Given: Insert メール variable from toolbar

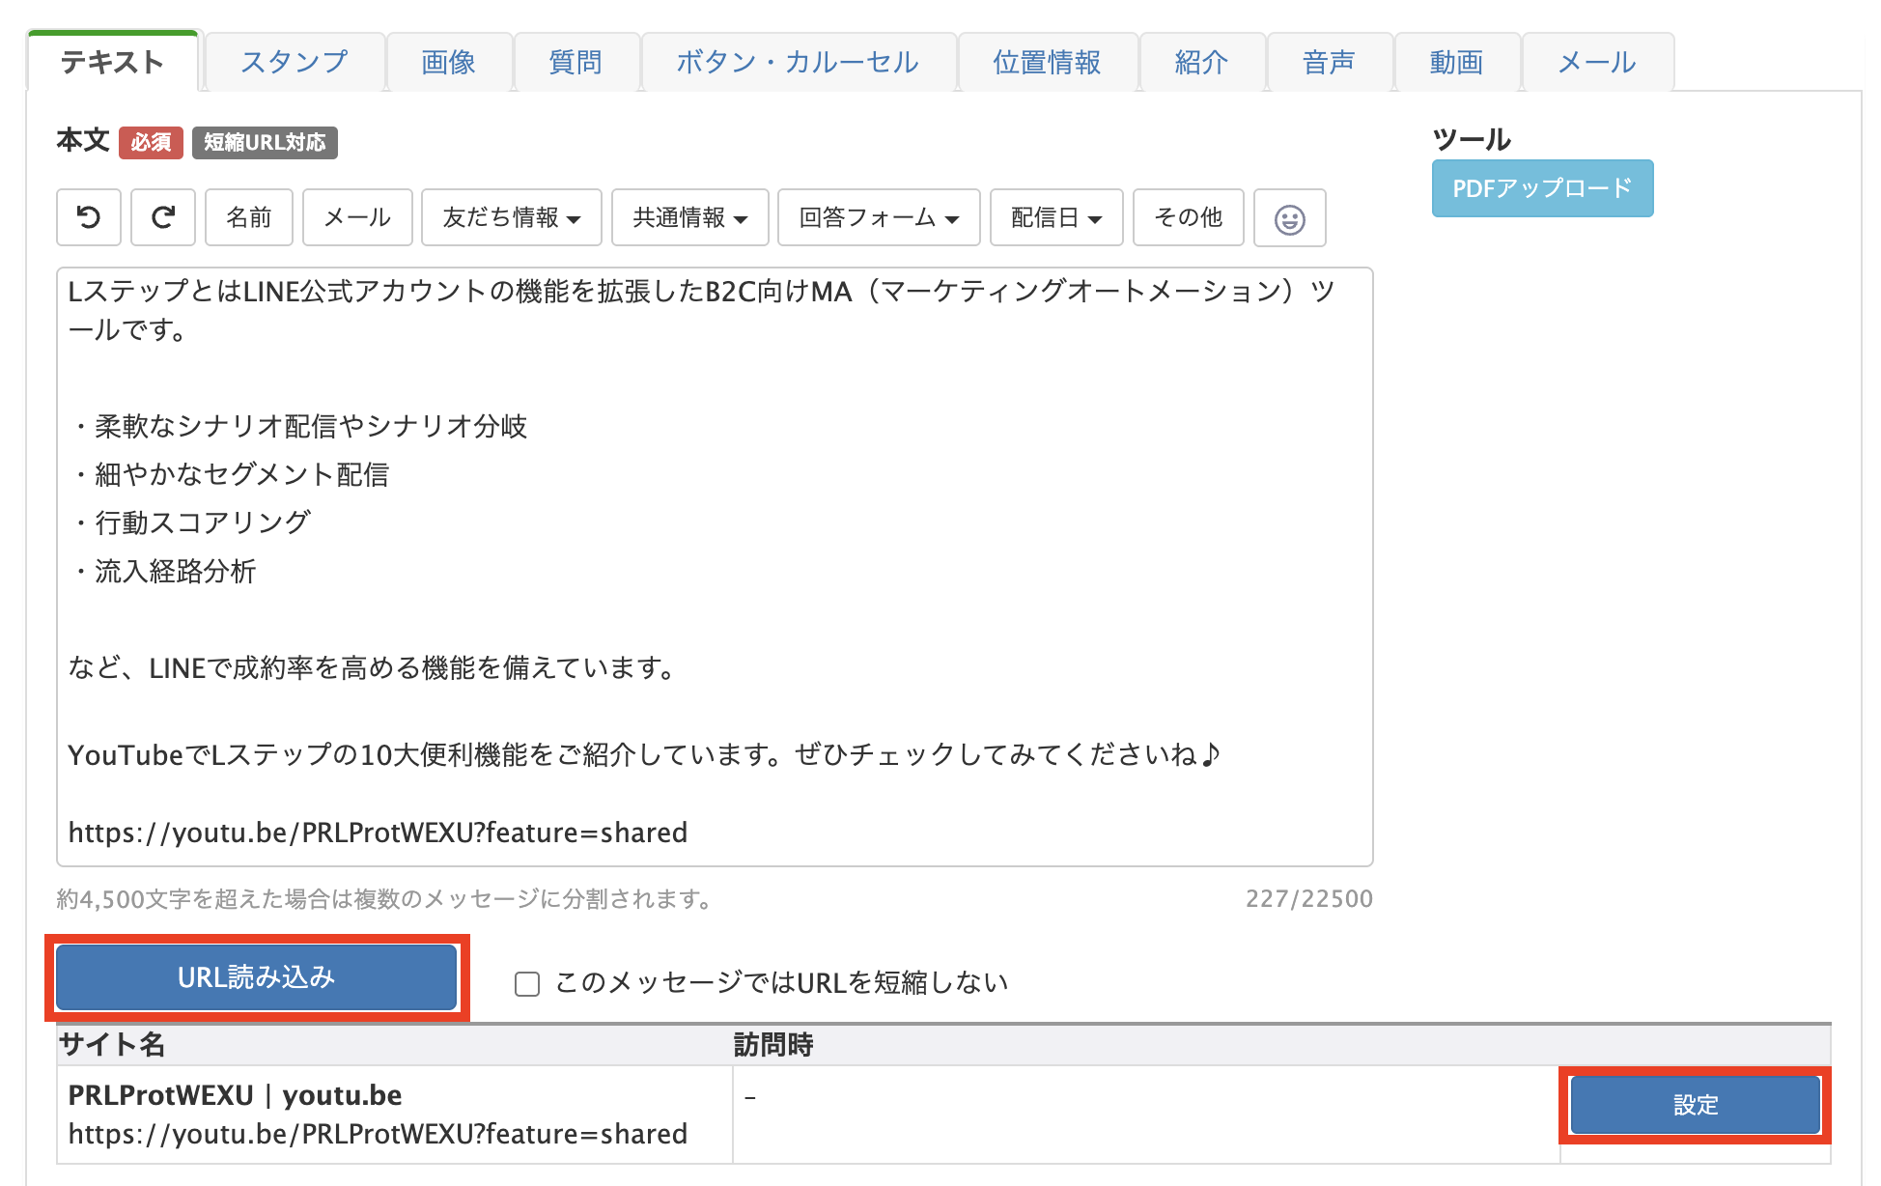Looking at the screenshot, I should [x=357, y=217].
